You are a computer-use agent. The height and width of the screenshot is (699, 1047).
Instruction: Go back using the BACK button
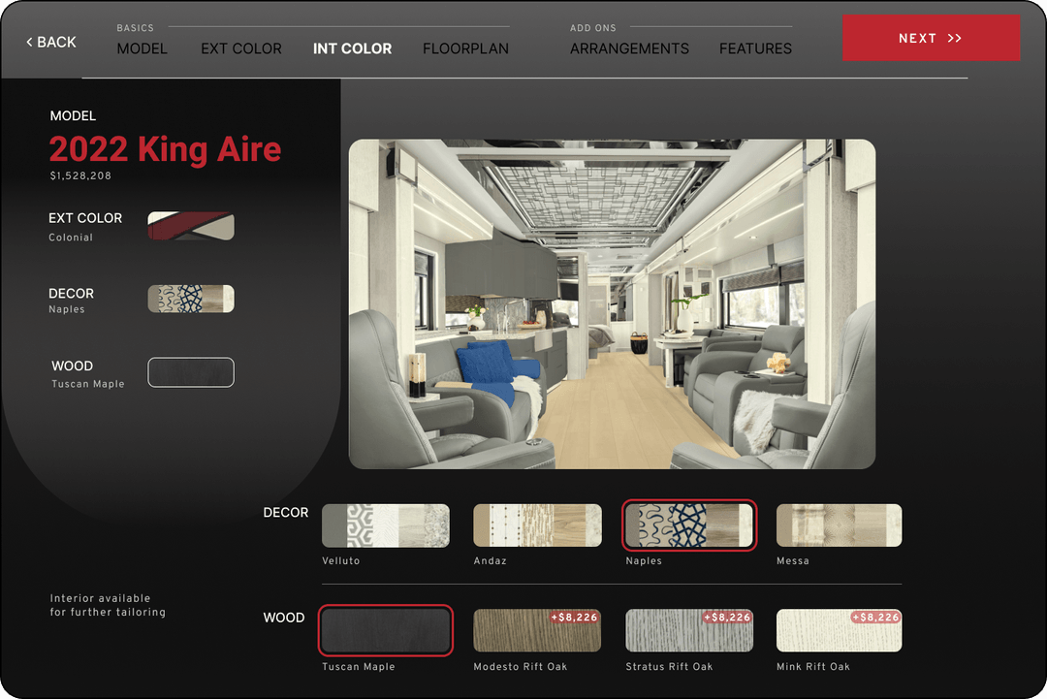click(51, 42)
